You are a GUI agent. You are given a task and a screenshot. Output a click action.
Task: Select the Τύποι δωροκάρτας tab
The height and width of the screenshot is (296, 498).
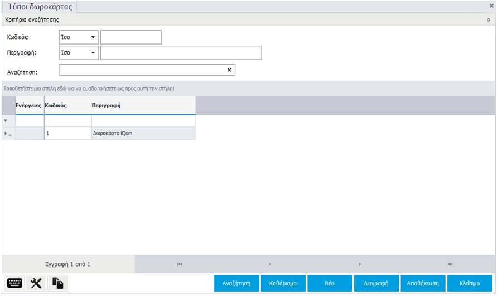coord(40,7)
